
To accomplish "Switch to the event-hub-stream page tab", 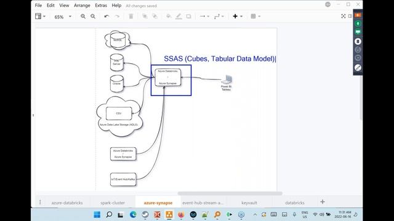I will (203, 203).
